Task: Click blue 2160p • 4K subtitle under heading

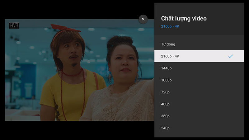Action: pyautogui.click(x=170, y=26)
